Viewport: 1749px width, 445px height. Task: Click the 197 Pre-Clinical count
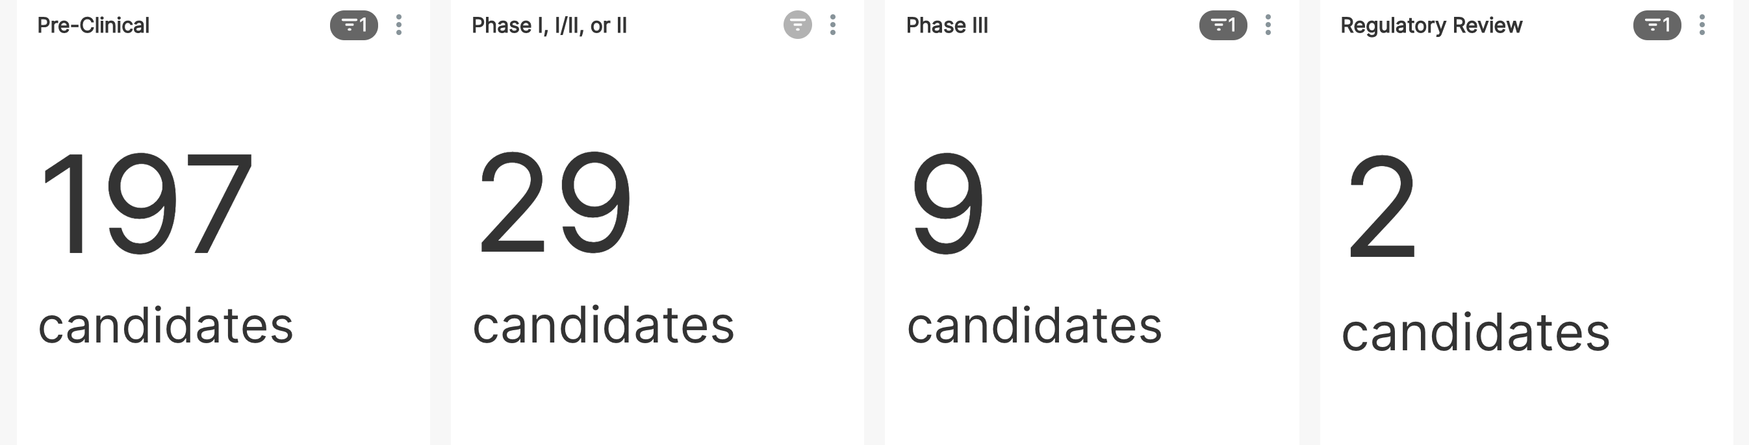click(x=146, y=203)
